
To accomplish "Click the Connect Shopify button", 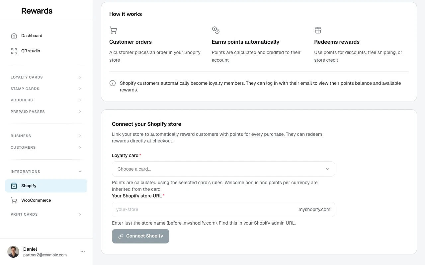I will pyautogui.click(x=140, y=236).
